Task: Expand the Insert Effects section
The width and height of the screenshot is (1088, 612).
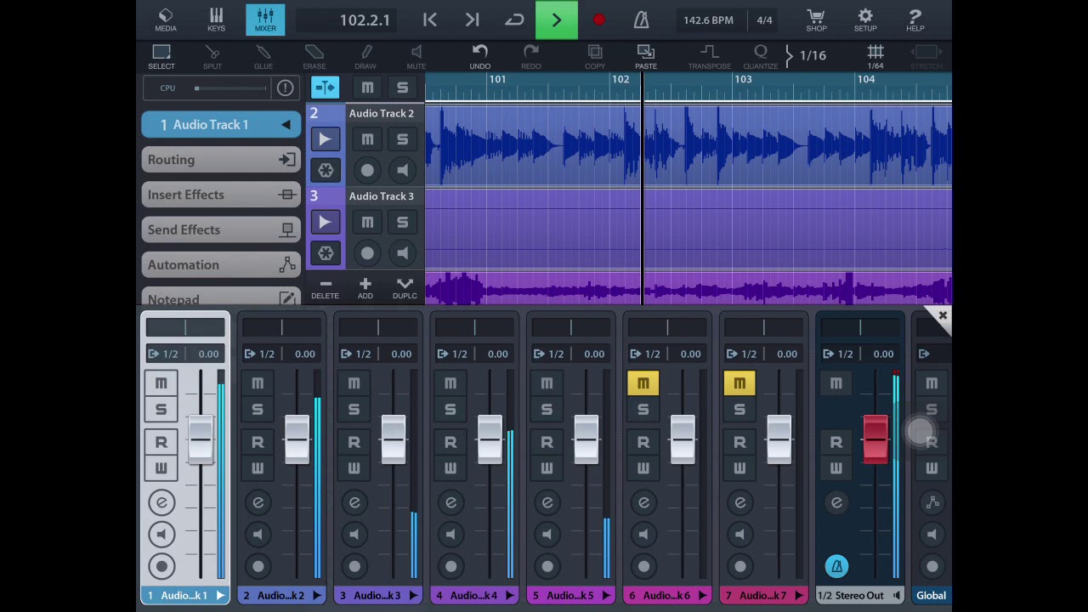Action: pyautogui.click(x=221, y=195)
